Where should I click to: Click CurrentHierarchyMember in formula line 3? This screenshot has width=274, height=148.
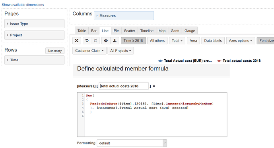coord(189,104)
